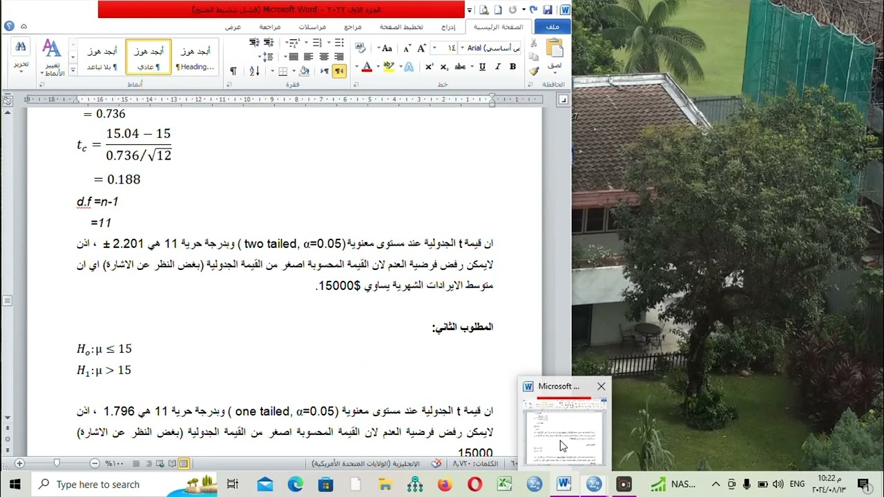Click the Grow Font icon

click(422, 48)
